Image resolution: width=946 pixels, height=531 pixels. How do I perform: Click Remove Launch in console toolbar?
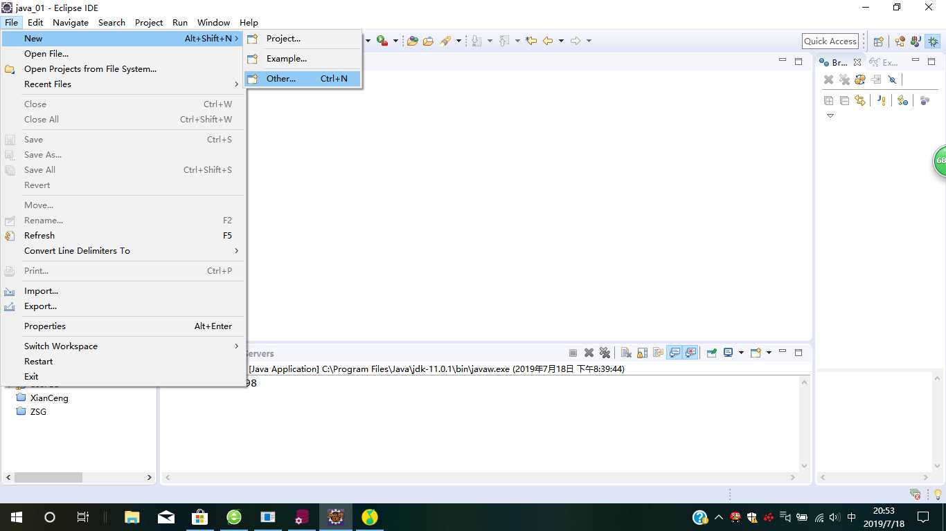[589, 353]
